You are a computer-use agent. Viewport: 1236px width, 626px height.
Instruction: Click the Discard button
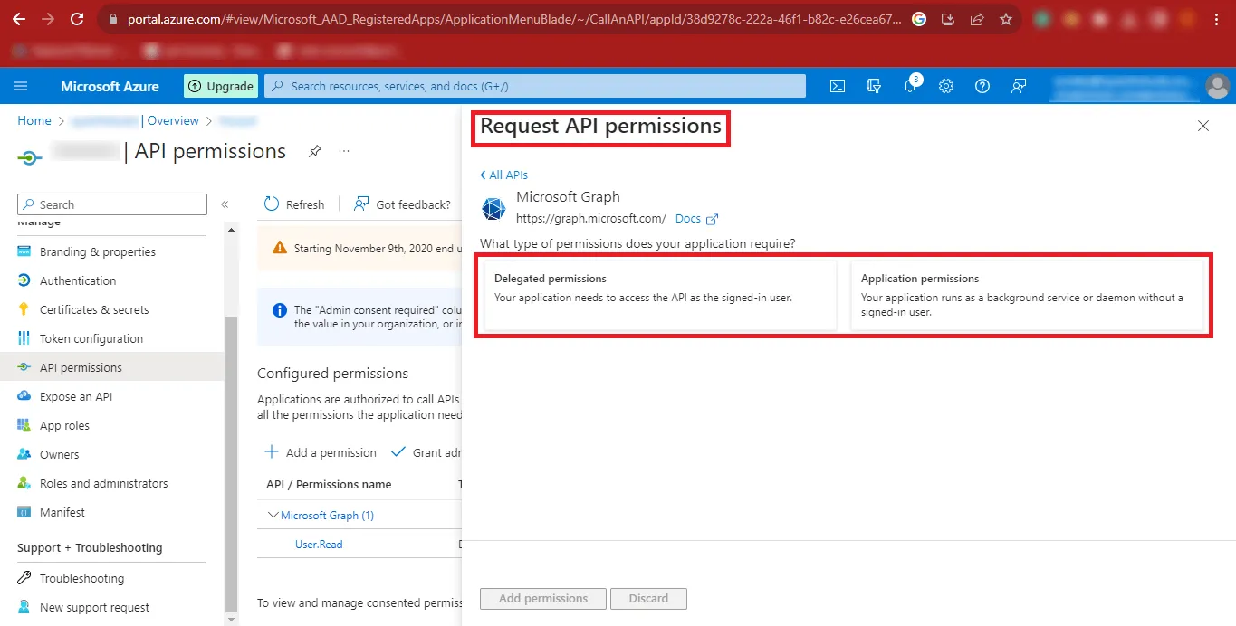(648, 598)
